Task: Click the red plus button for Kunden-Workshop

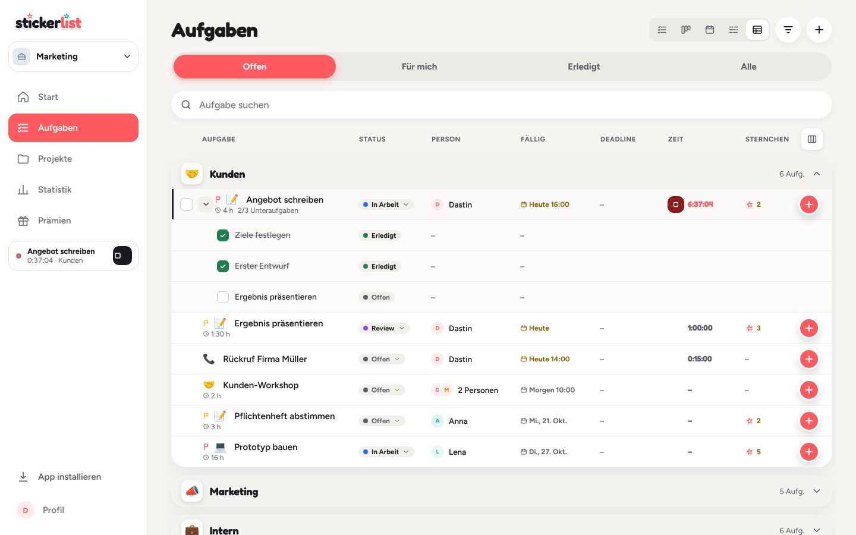Action: pyautogui.click(x=809, y=390)
